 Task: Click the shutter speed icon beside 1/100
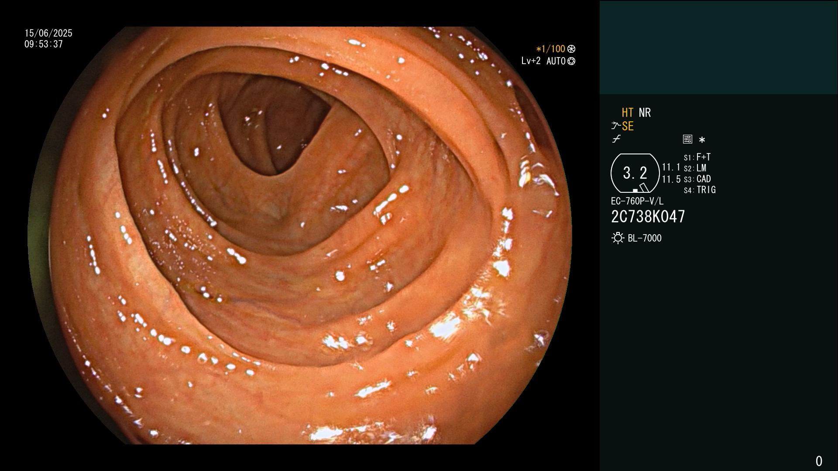click(x=571, y=49)
